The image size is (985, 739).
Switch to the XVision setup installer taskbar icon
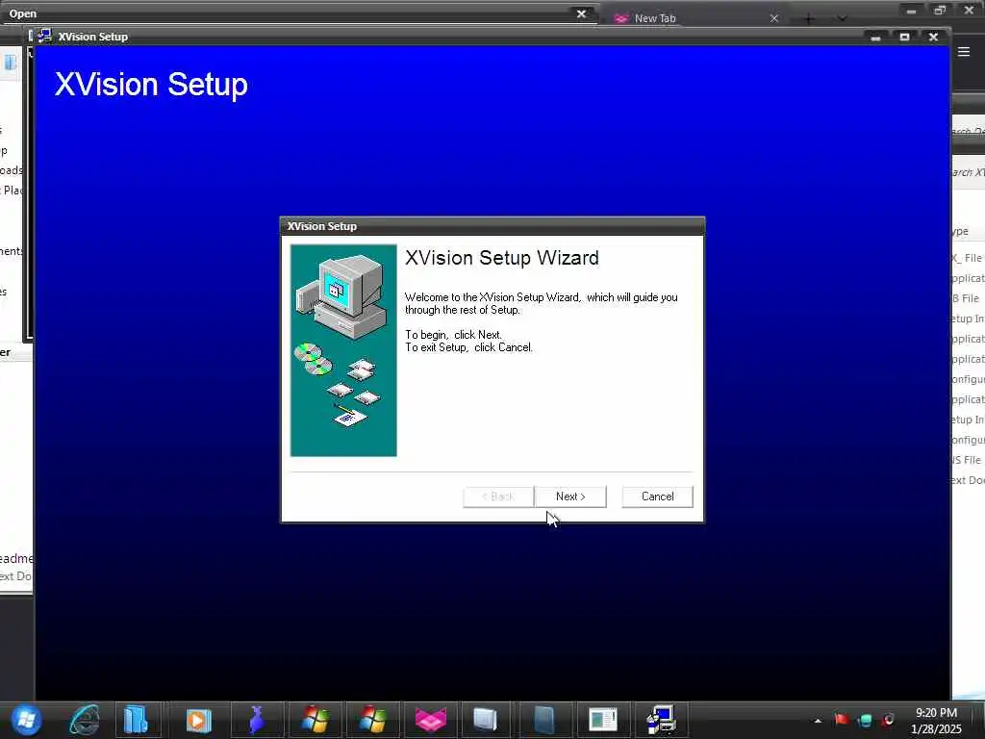pyautogui.click(x=661, y=720)
